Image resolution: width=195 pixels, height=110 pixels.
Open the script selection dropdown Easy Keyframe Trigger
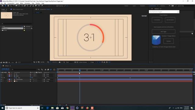click(164, 12)
